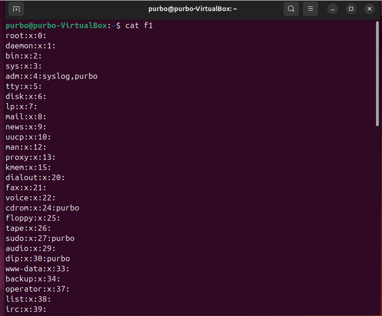The height and width of the screenshot is (316, 382).
Task: Click the line 'tty:x:5:'
Action: 24,87
